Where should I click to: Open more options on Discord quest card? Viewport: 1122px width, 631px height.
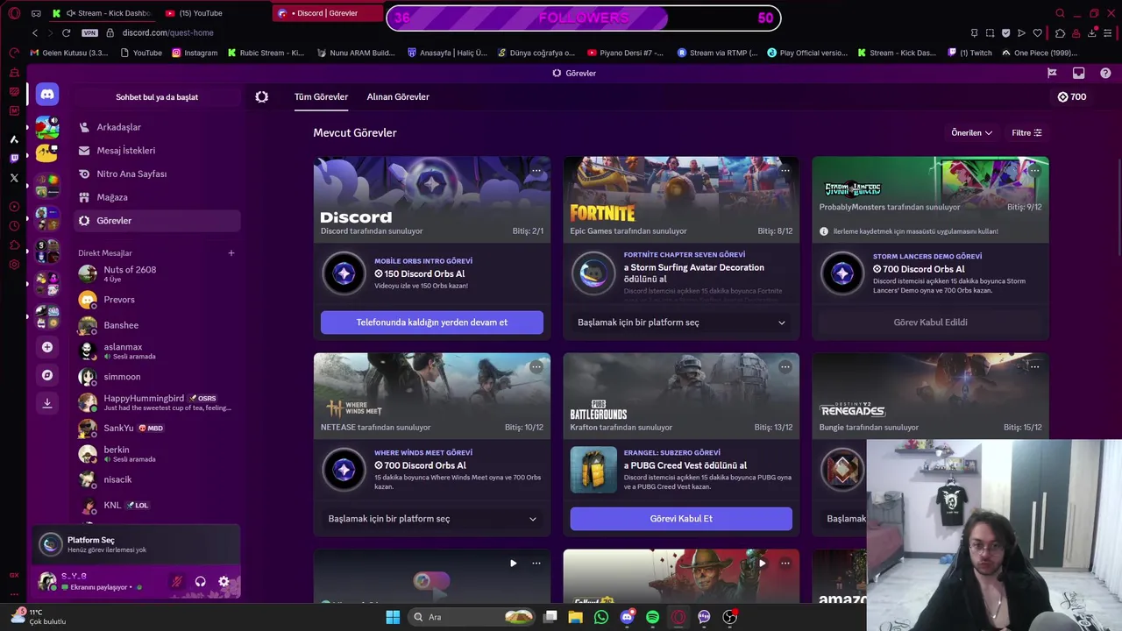pyautogui.click(x=536, y=171)
